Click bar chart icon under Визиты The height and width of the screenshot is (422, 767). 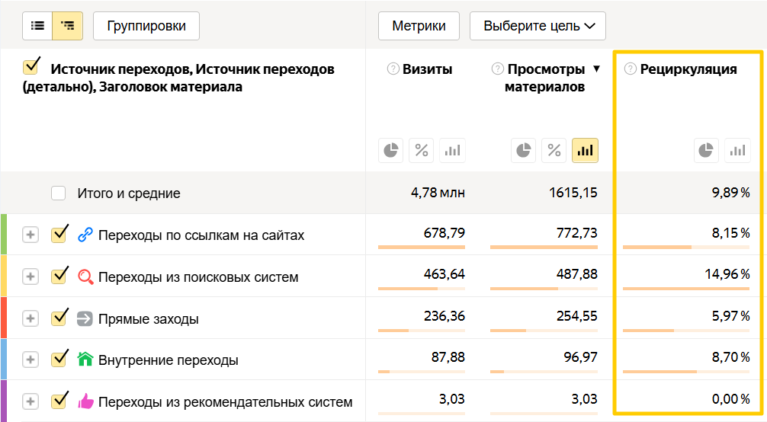(452, 150)
